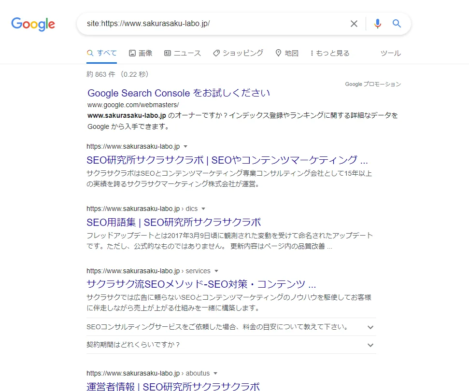Open the Google Search Console をお試しください link
This screenshot has height=391, width=469.
(179, 93)
